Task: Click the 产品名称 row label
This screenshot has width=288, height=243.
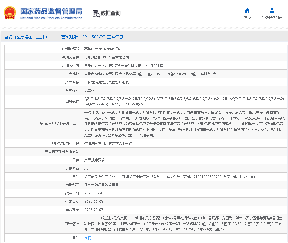Action: pos(72,82)
